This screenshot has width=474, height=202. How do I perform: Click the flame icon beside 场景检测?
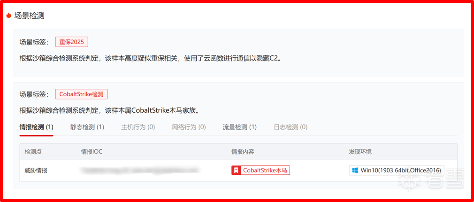click(x=9, y=16)
